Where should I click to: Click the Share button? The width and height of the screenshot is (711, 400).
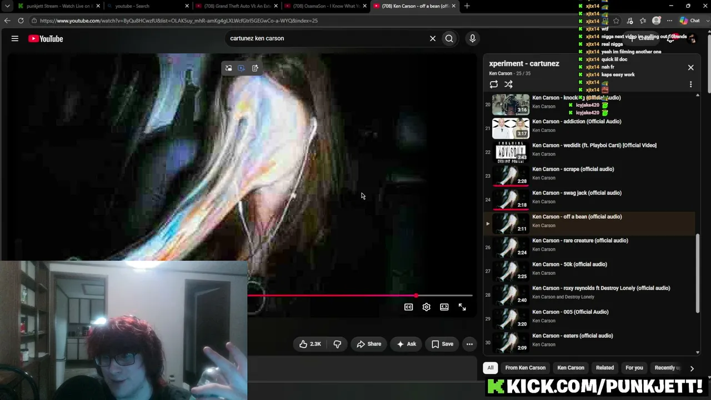click(369, 344)
